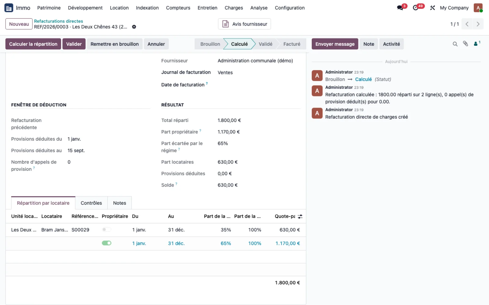Toggle Propriétaire switch in Bram Jans row
Screen dimensions: 489x305
click(106, 229)
